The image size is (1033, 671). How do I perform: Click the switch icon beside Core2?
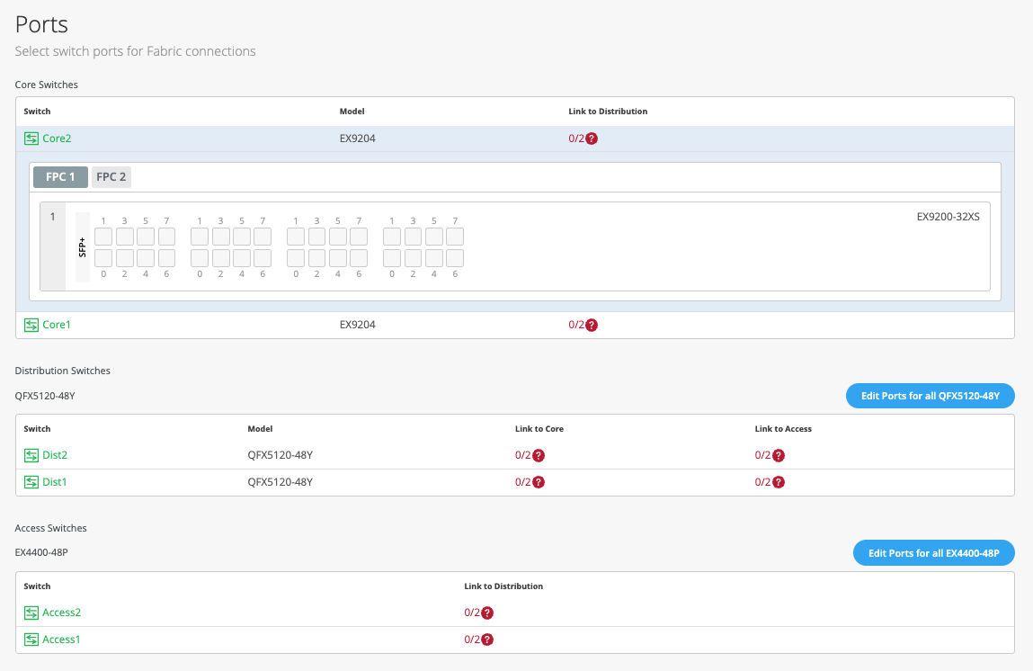pos(31,139)
